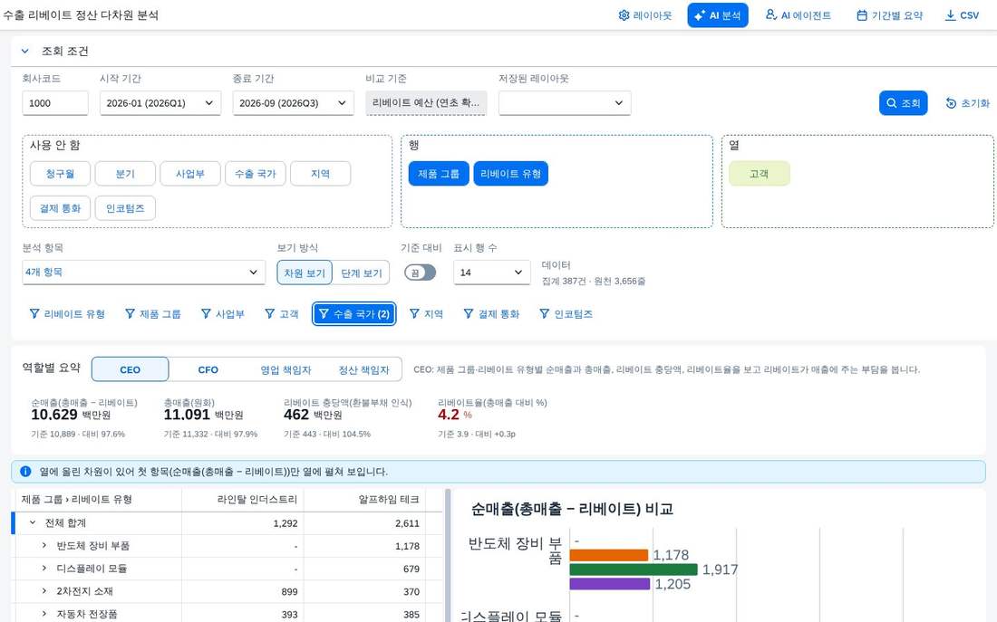Image resolution: width=997 pixels, height=622 pixels.
Task: Select the 결제 통화 dimension chip
Action: [61, 207]
